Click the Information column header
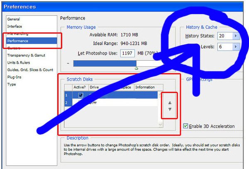249x169 pixels. [149, 87]
